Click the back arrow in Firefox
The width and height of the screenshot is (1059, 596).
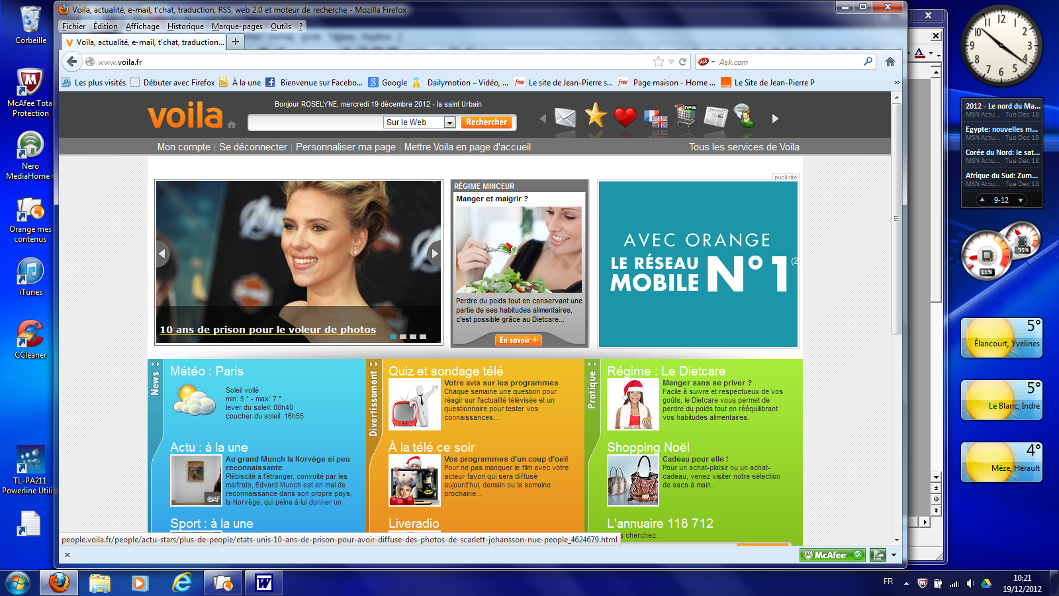click(x=72, y=62)
